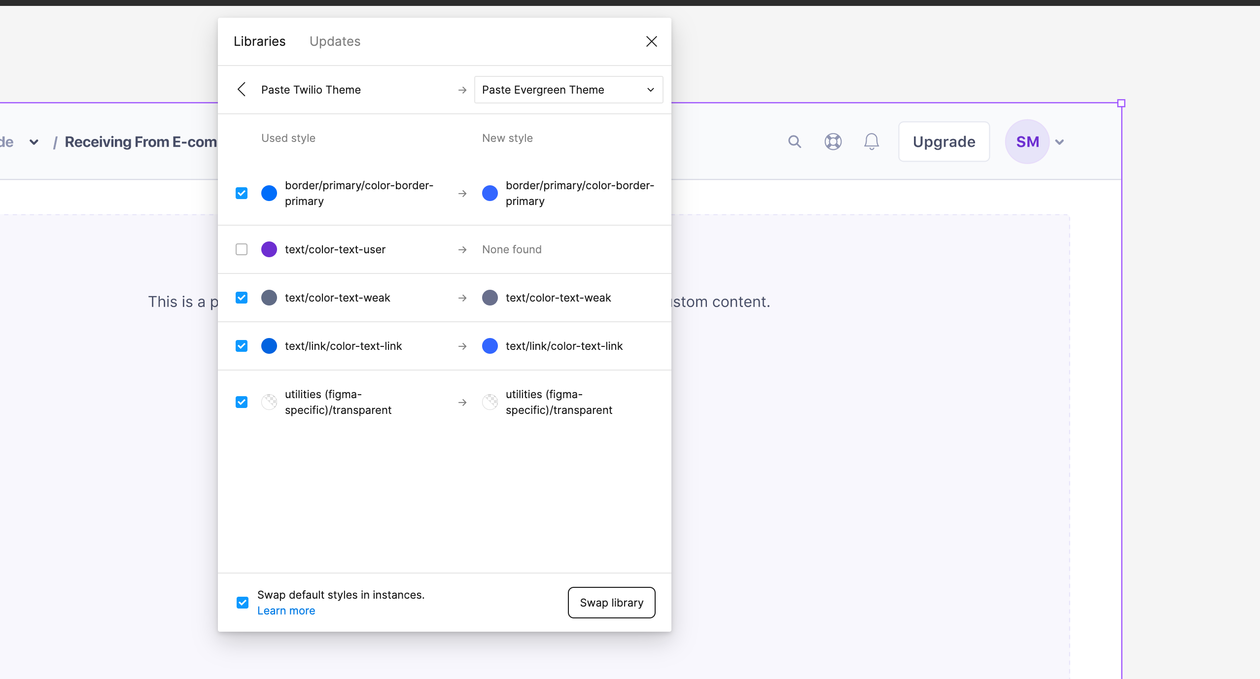This screenshot has height=679, width=1260.
Task: Click the Swap library button
Action: pyautogui.click(x=611, y=603)
